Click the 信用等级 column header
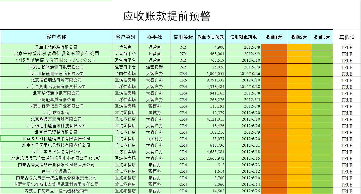361x194 pixels. [183, 37]
